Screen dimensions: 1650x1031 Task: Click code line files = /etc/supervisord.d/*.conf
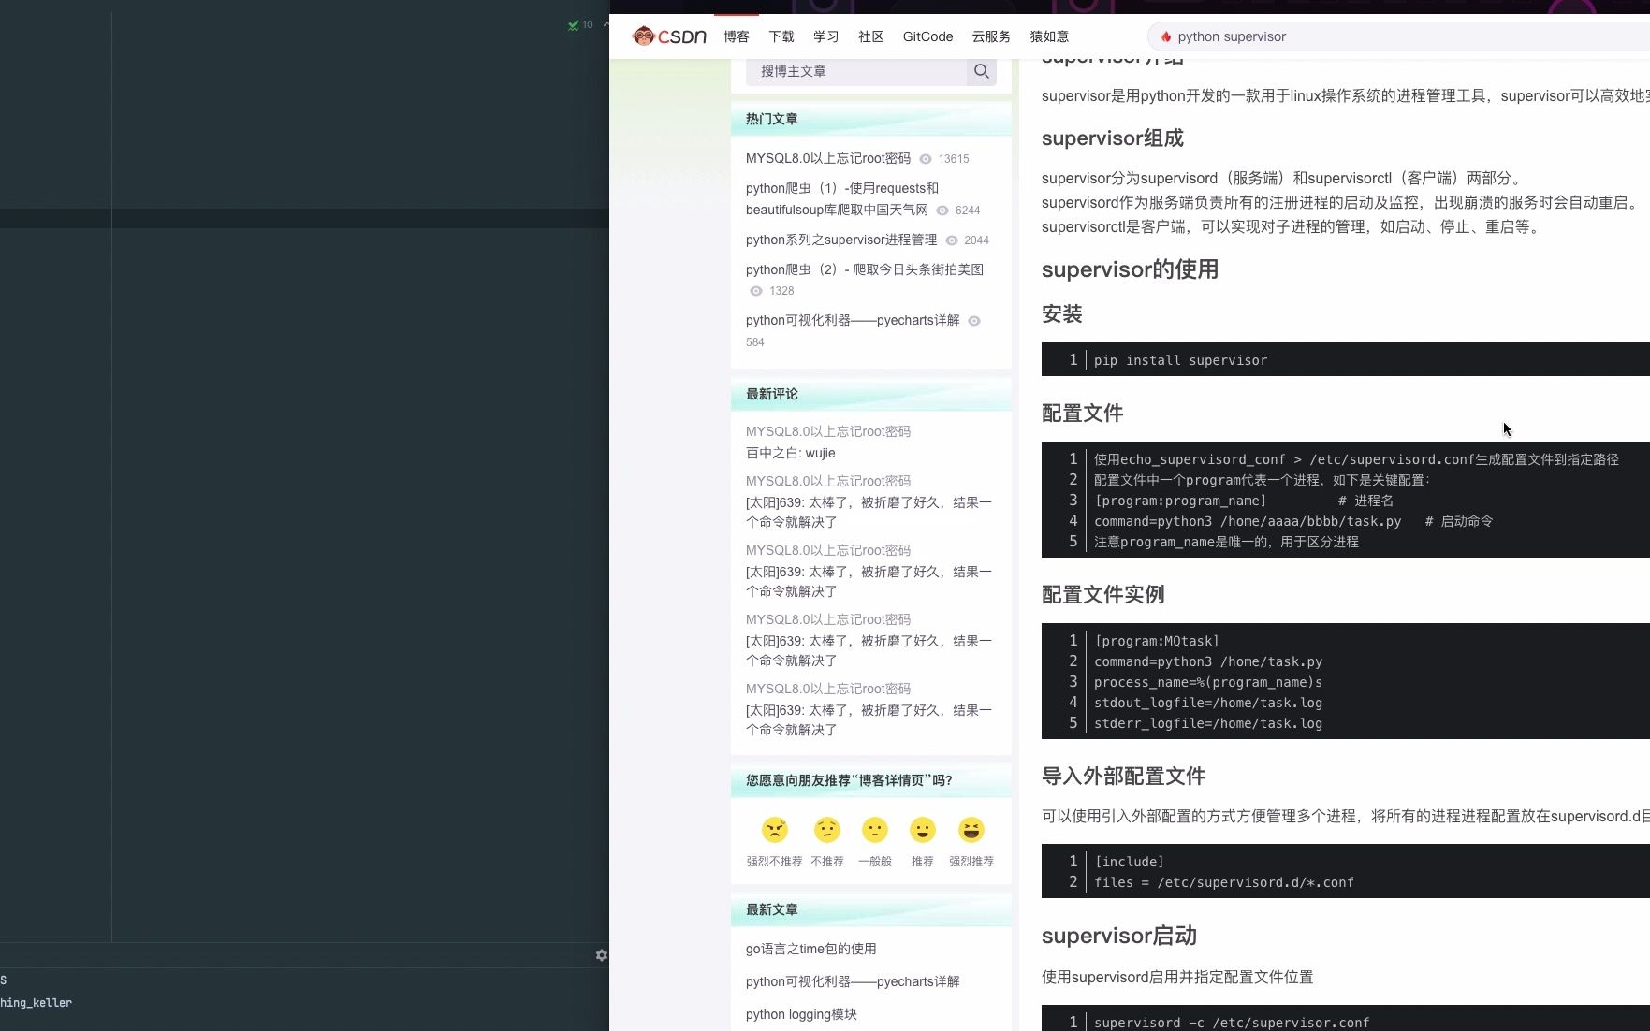tap(1224, 882)
